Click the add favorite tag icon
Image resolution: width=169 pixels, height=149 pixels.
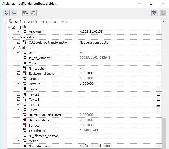pyautogui.click(x=154, y=13)
